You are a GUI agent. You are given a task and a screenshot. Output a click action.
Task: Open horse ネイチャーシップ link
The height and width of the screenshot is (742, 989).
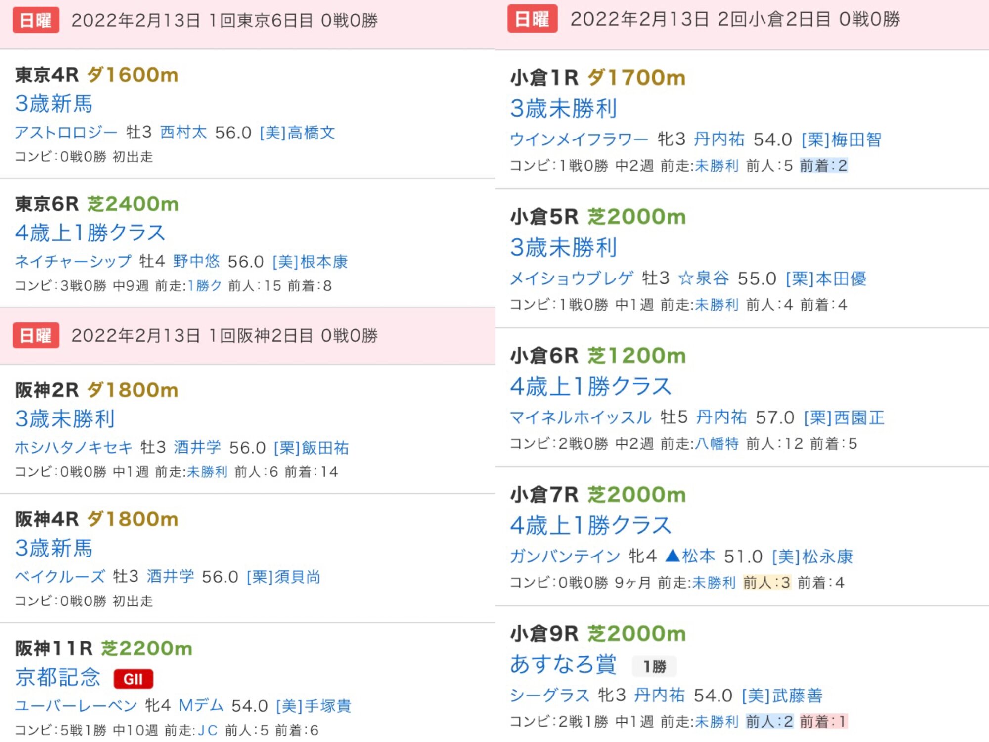tap(73, 262)
